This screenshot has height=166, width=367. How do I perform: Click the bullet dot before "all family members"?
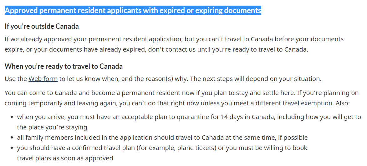click(x=12, y=138)
